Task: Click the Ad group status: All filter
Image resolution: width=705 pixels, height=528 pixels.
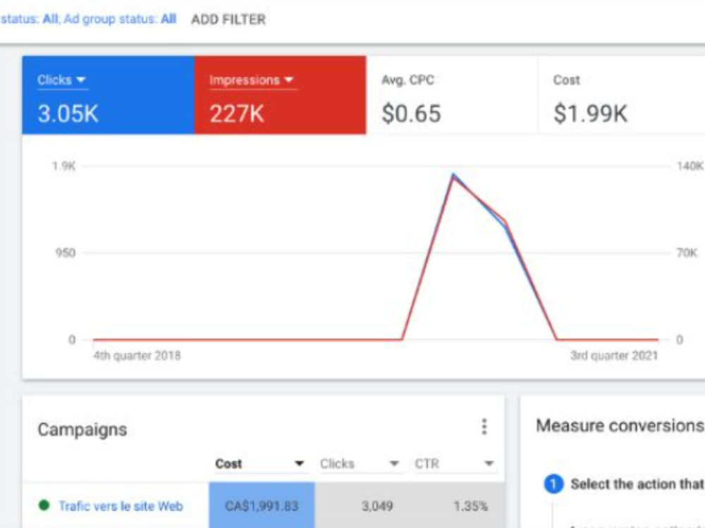Action: click(x=120, y=19)
